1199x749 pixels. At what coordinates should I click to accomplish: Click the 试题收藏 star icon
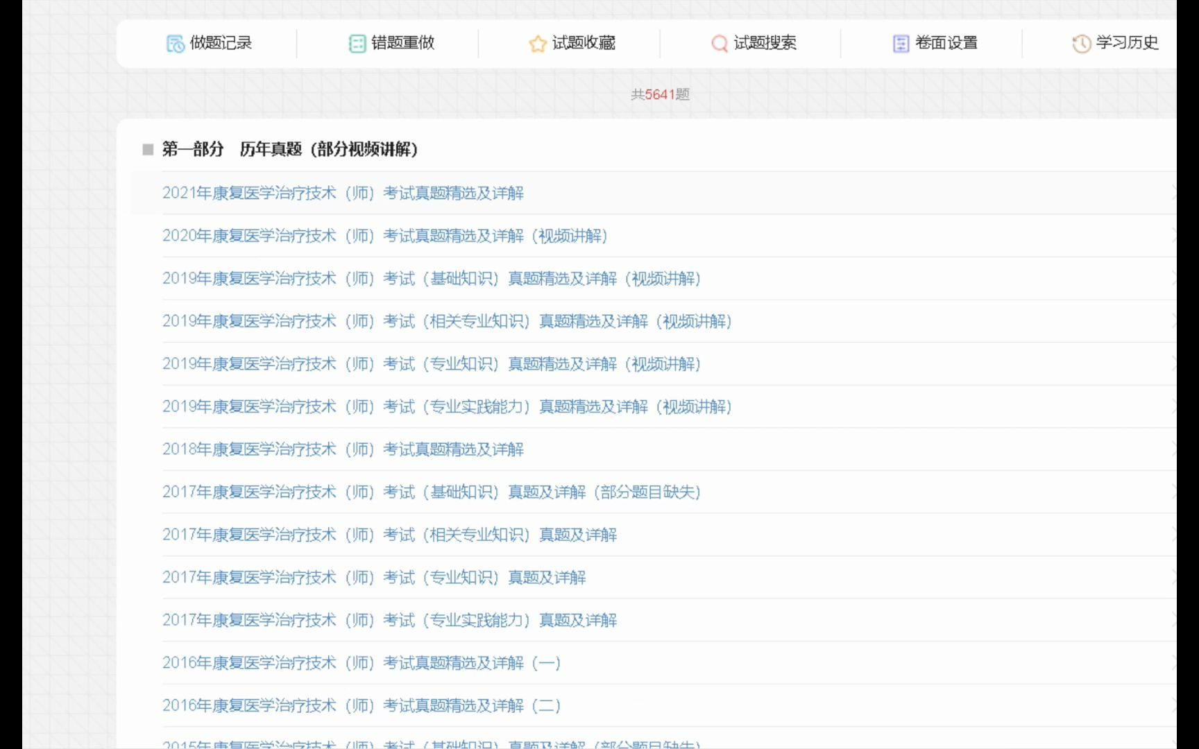pos(538,44)
